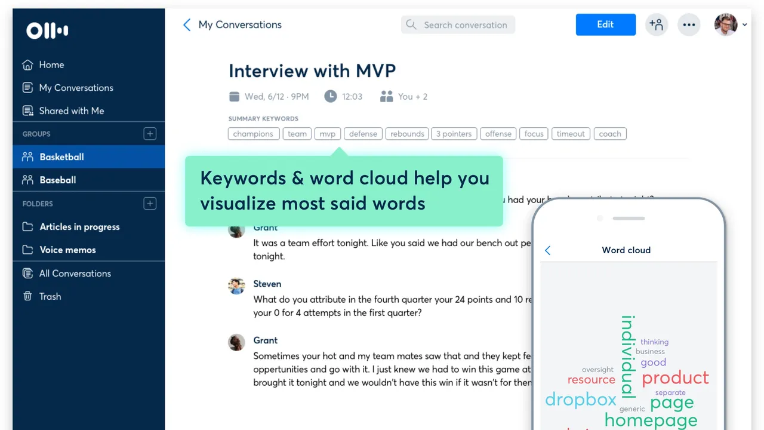Click the All Conversations sidebar icon
Screen dimensions: 764x430
27,274
